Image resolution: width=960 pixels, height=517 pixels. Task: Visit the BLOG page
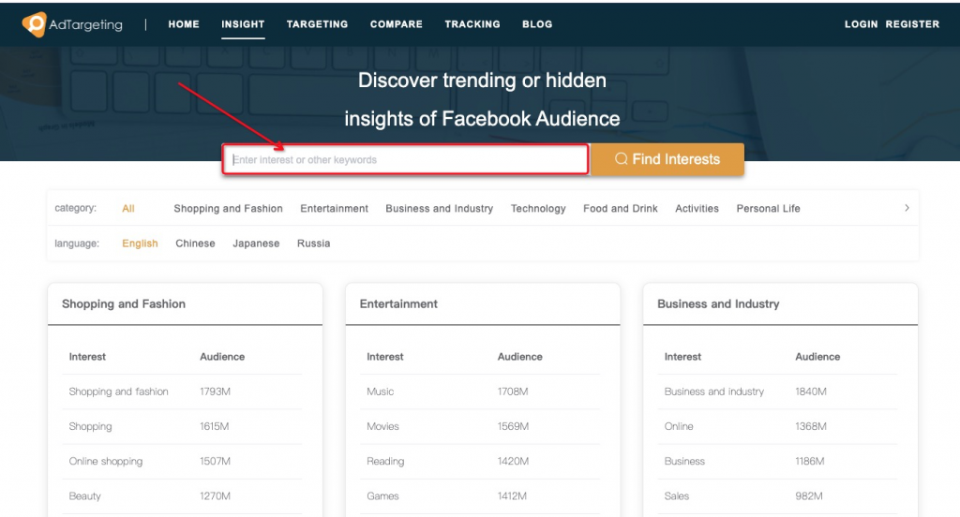[x=537, y=24]
